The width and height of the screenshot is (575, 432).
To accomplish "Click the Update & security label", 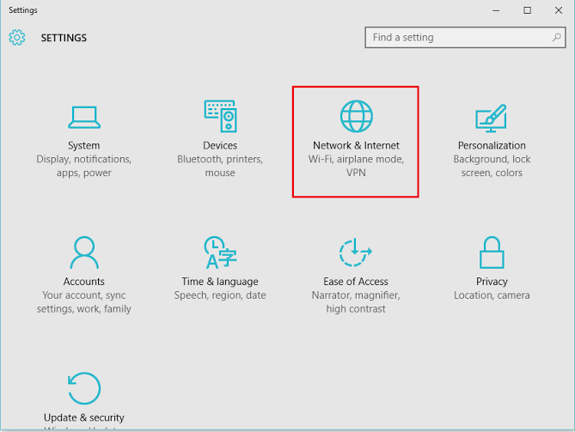I will (x=84, y=417).
